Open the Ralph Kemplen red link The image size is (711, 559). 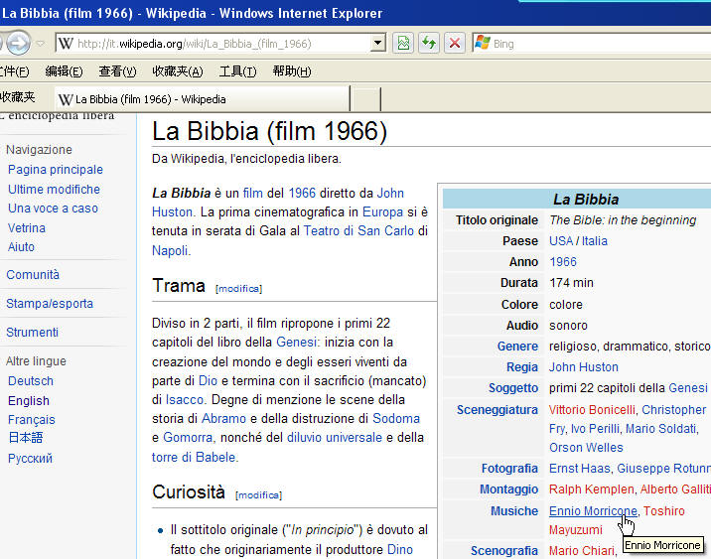point(591,489)
